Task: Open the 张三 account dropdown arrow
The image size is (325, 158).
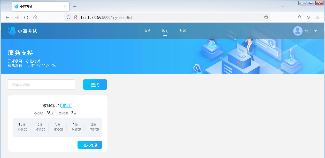Action: 315,31
